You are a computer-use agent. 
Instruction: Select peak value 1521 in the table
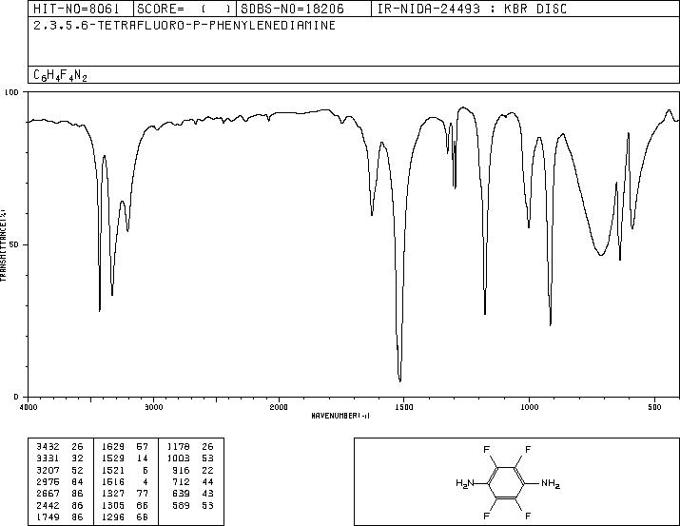point(113,470)
